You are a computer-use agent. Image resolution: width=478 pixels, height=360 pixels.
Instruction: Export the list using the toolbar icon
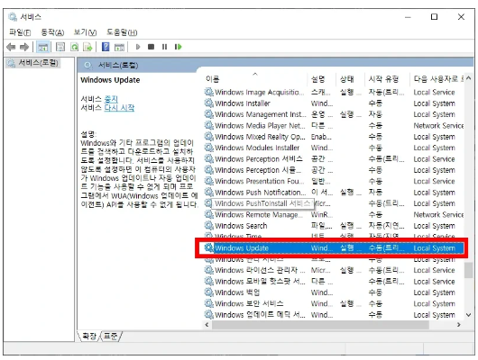tap(87, 47)
